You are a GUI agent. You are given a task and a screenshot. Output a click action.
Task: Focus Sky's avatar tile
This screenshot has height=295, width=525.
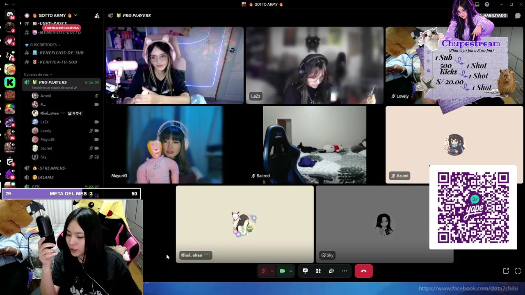385,224
